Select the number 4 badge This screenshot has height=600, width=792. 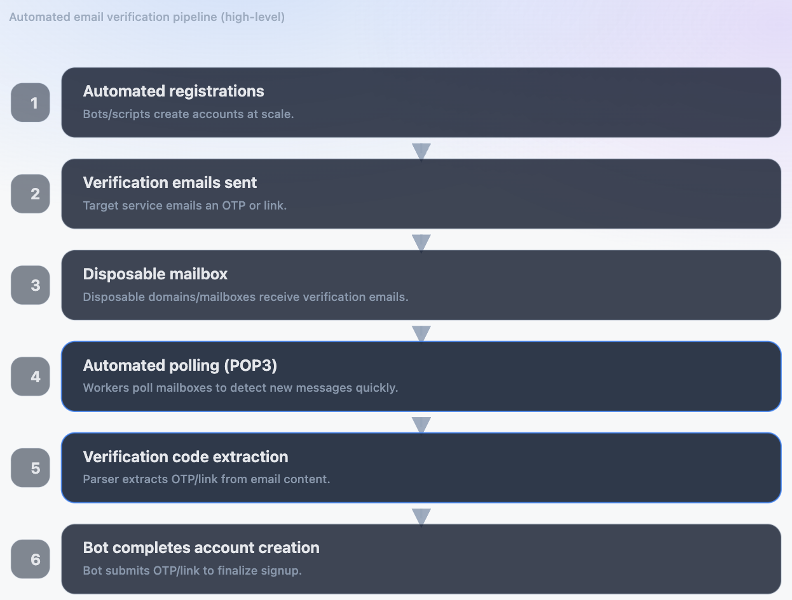pos(31,377)
